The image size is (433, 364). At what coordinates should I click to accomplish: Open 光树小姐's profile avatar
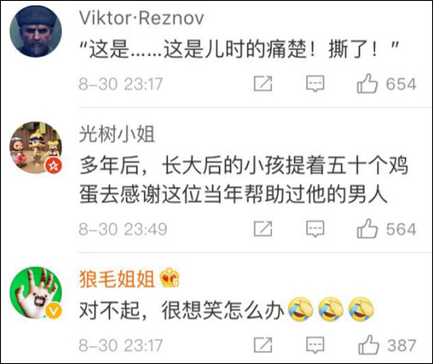36,147
